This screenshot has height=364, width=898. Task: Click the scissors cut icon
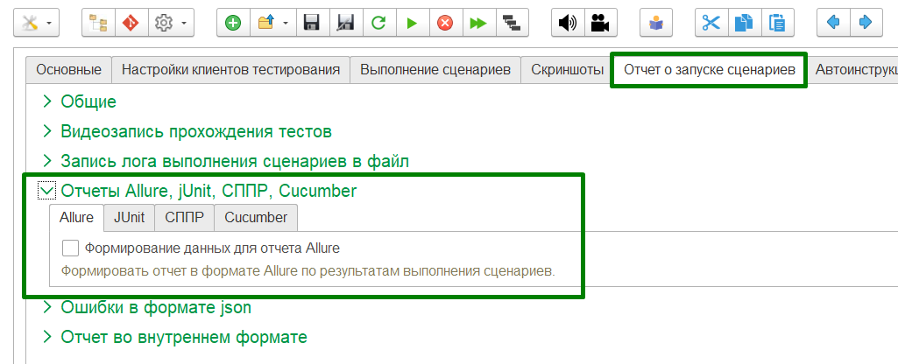pos(711,23)
